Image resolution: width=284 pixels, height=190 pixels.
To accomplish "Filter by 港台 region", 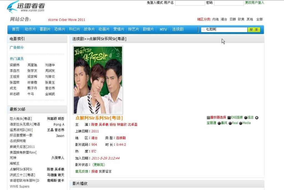I will point(224,19).
